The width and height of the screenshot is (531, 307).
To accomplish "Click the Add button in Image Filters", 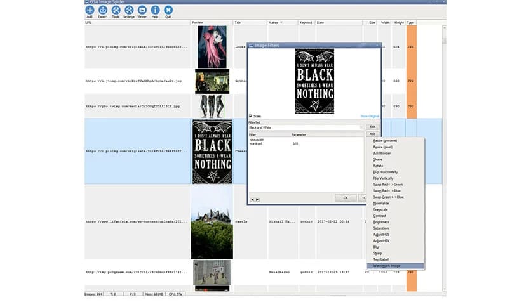I will [373, 134].
